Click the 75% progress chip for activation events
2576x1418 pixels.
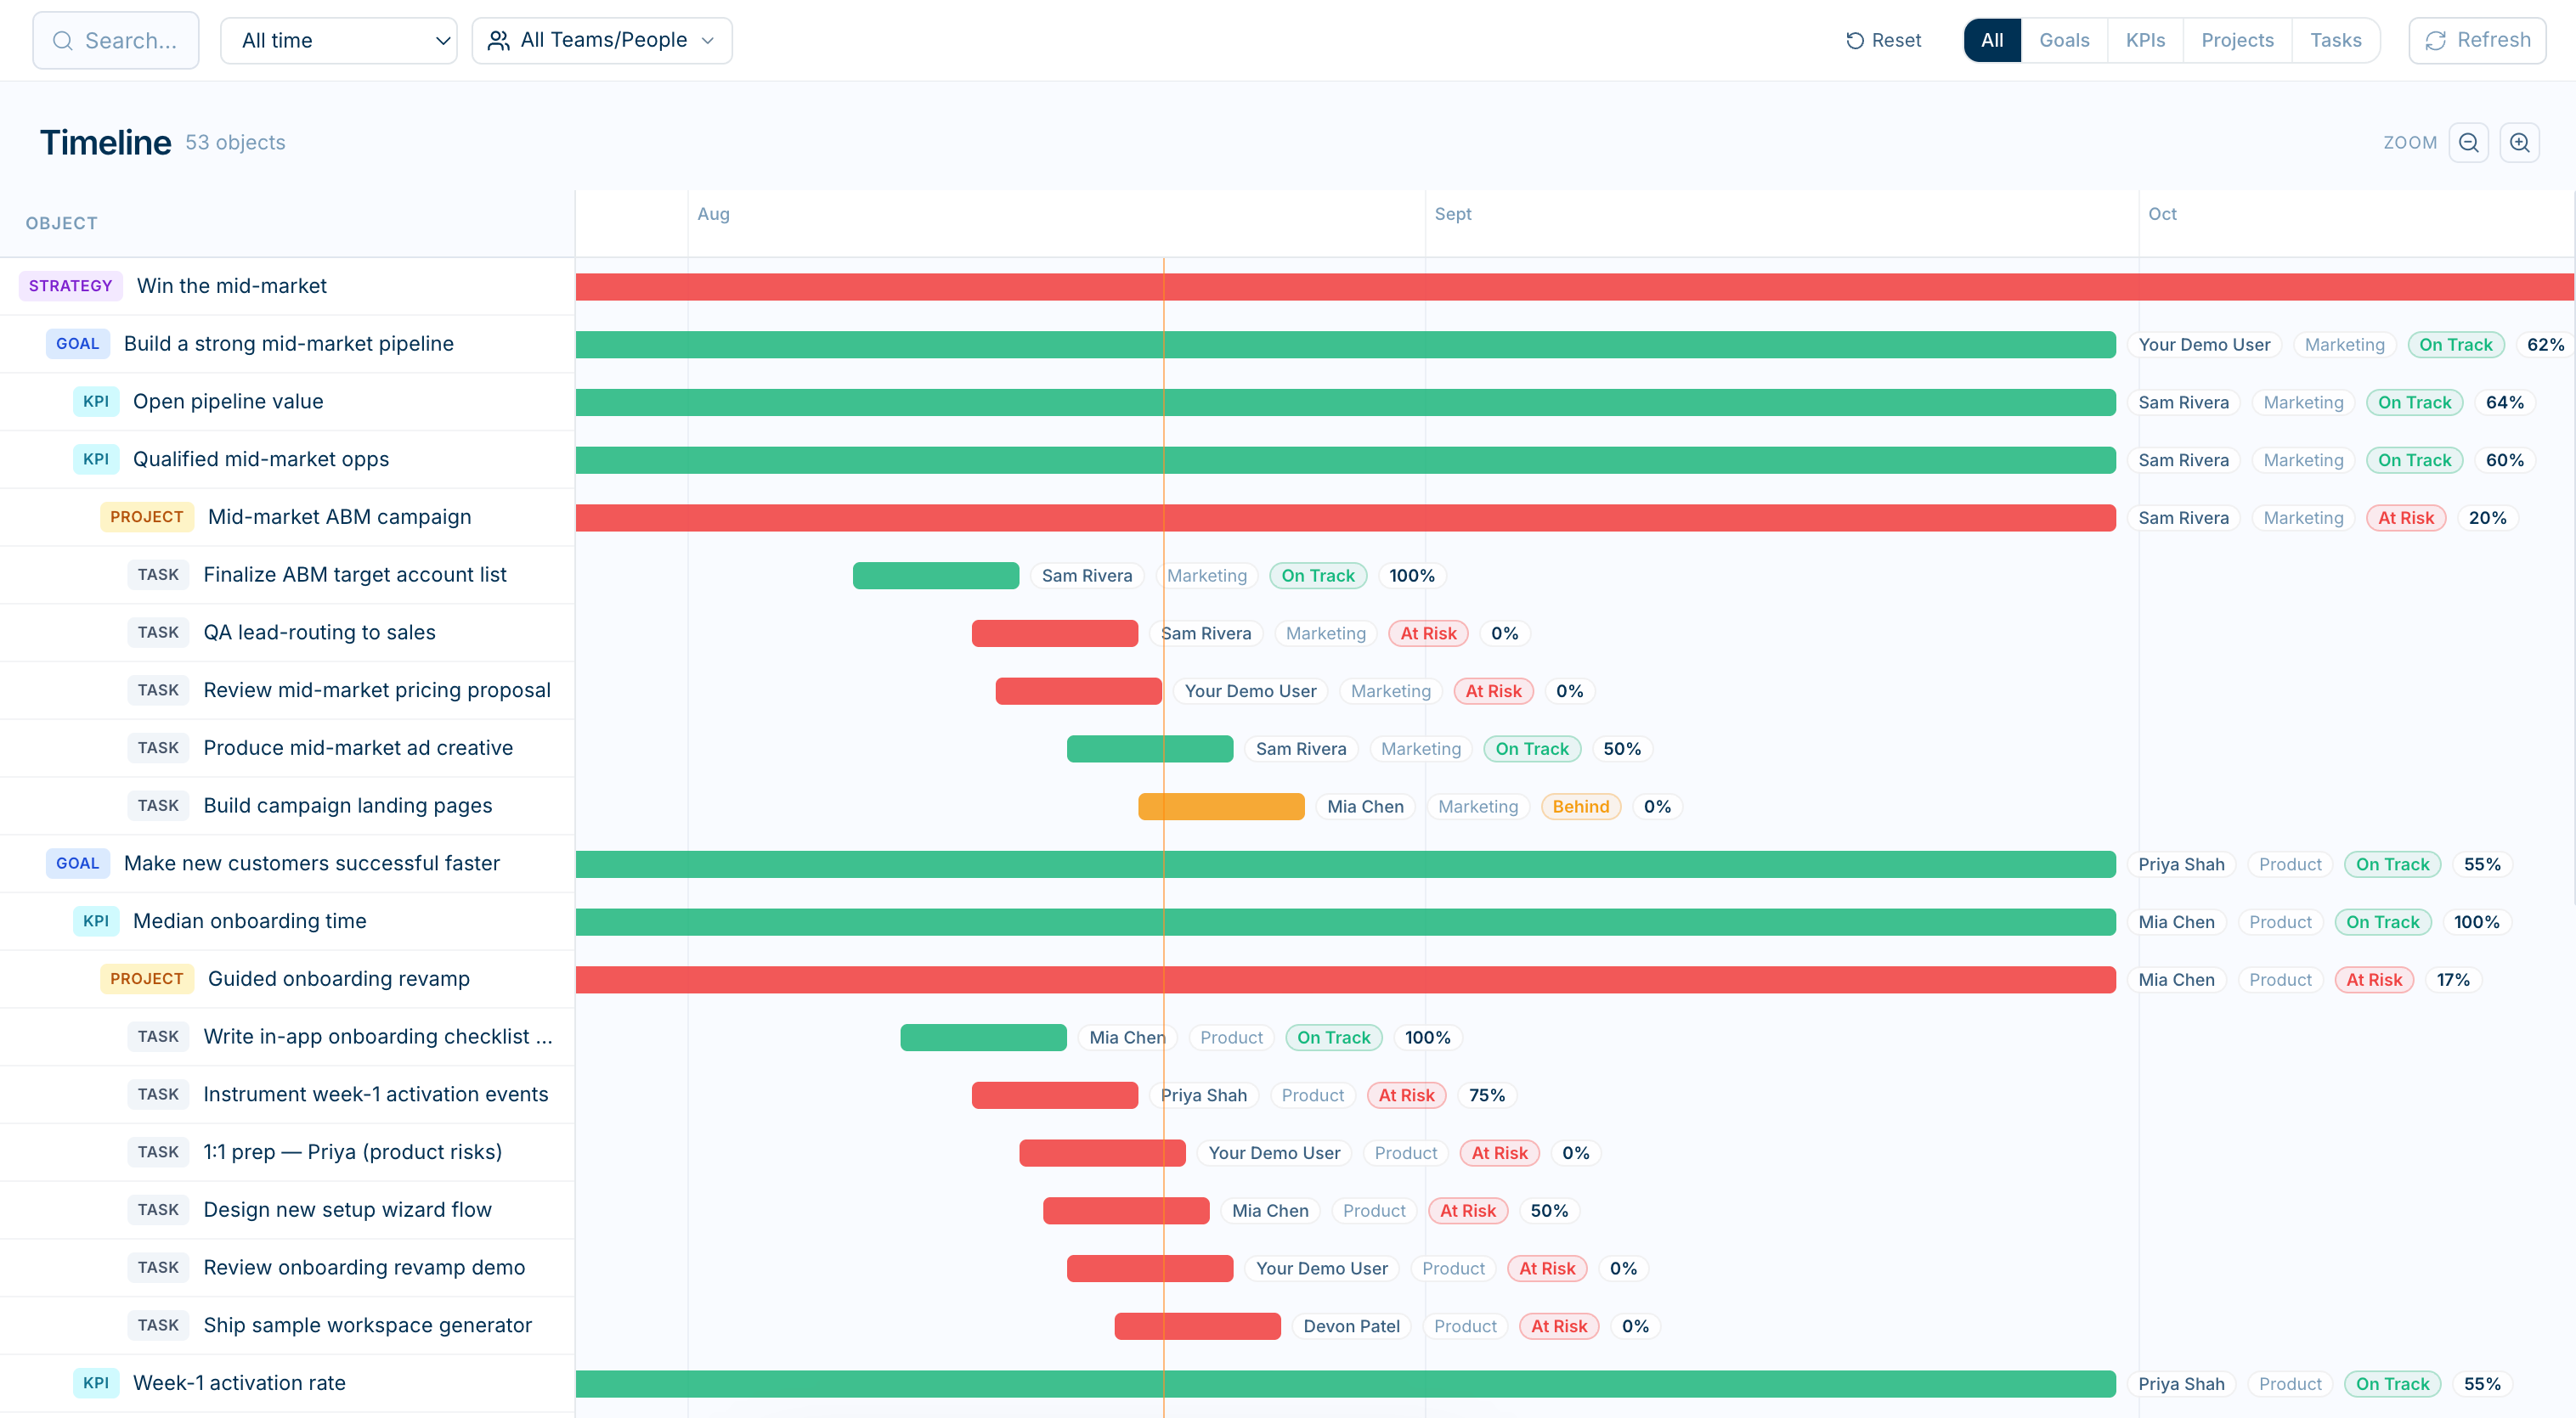[x=1486, y=1096]
